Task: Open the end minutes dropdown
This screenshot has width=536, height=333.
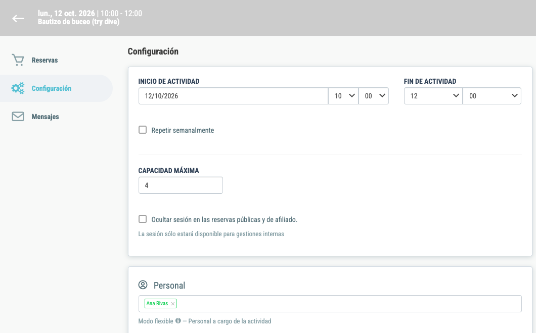Action: click(x=492, y=96)
